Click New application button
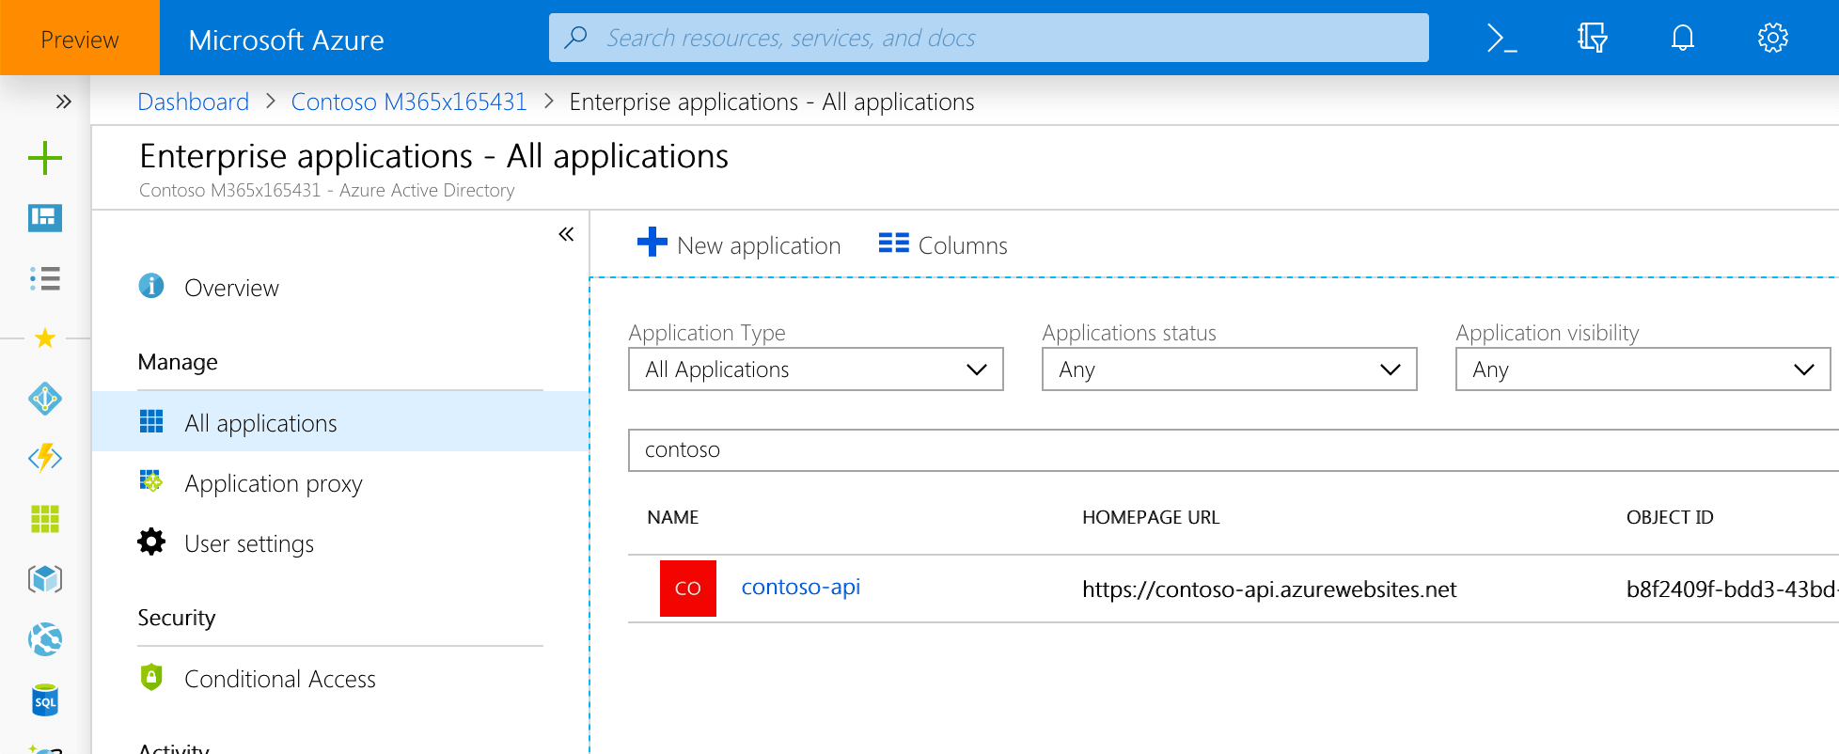The height and width of the screenshot is (754, 1839). point(739,244)
